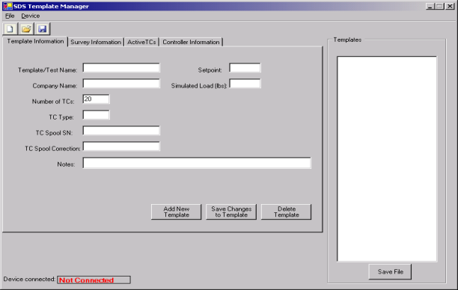Image resolution: width=458 pixels, height=290 pixels.
Task: Focus the Template/Test Name field
Action: 121,68
